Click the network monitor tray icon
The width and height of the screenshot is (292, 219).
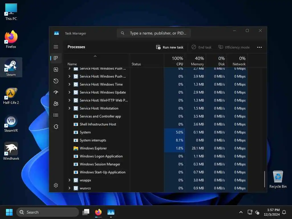coord(250,212)
